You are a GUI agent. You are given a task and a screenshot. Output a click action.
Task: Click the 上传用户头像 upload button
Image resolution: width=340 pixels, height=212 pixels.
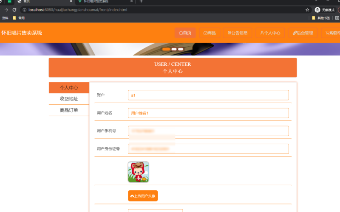pyautogui.click(x=143, y=196)
